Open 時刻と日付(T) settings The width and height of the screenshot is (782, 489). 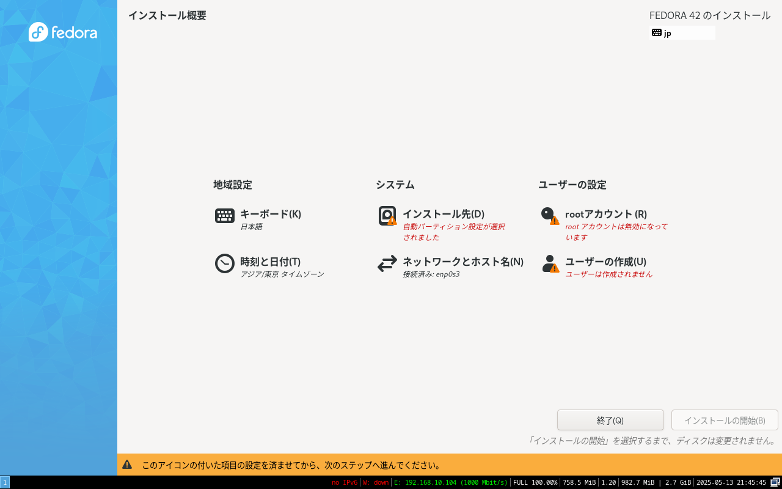click(x=270, y=262)
